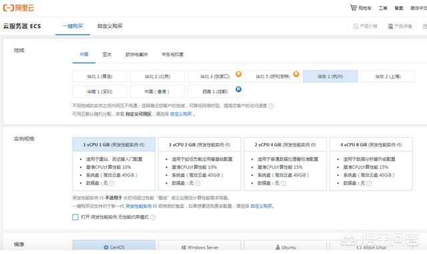Choose region 华南 1 (深圳)
The height and width of the screenshot is (254, 427).
tap(99, 92)
